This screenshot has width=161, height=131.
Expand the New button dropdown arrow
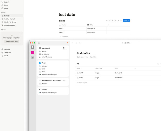(x=129, y=21)
